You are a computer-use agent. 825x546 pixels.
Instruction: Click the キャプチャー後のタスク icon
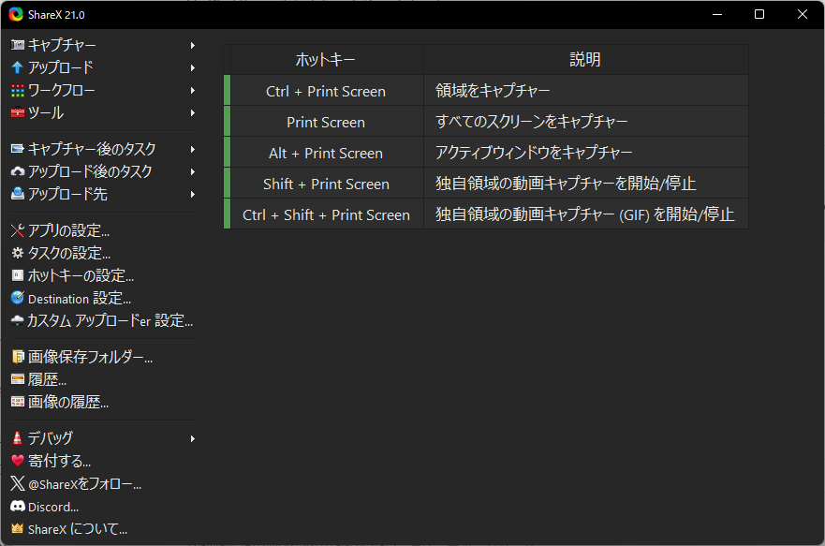click(18, 150)
